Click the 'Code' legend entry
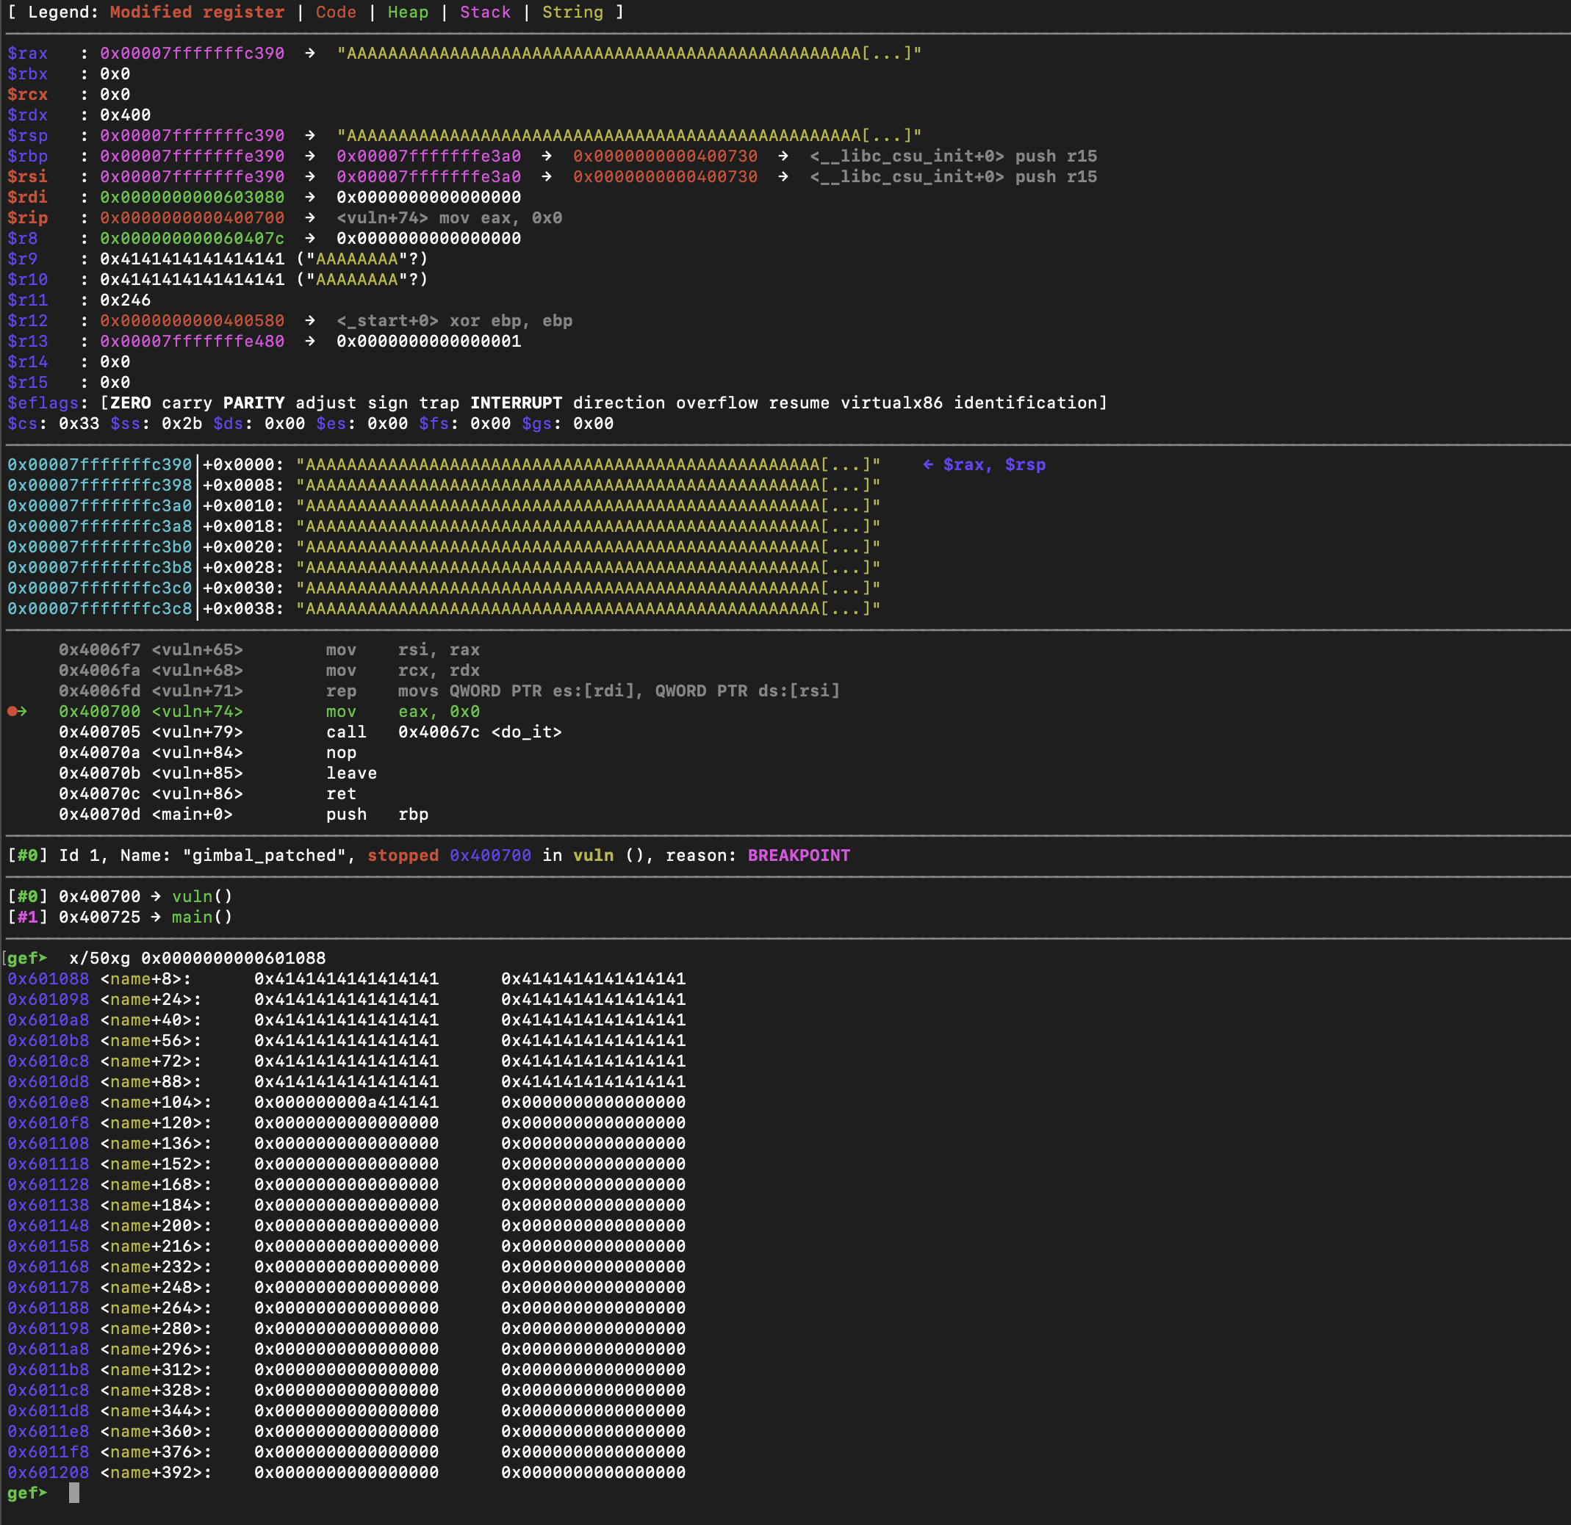 [336, 12]
